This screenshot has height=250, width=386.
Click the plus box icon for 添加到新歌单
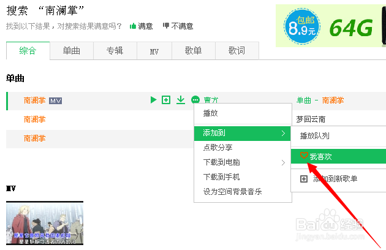click(x=304, y=179)
